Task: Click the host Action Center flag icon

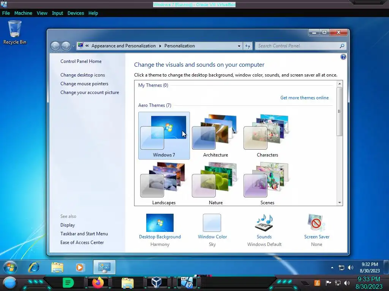Action: pyautogui.click(x=328, y=283)
